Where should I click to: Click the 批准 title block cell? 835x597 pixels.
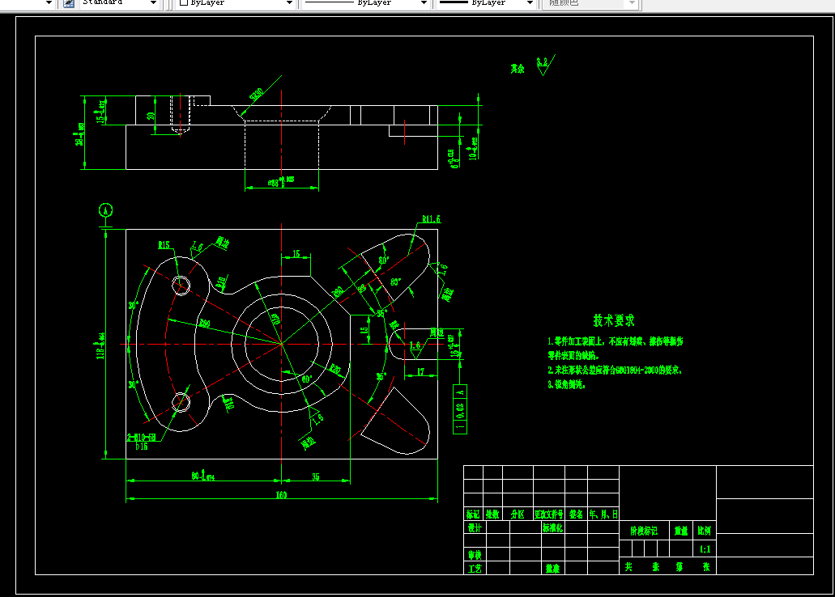click(x=553, y=568)
